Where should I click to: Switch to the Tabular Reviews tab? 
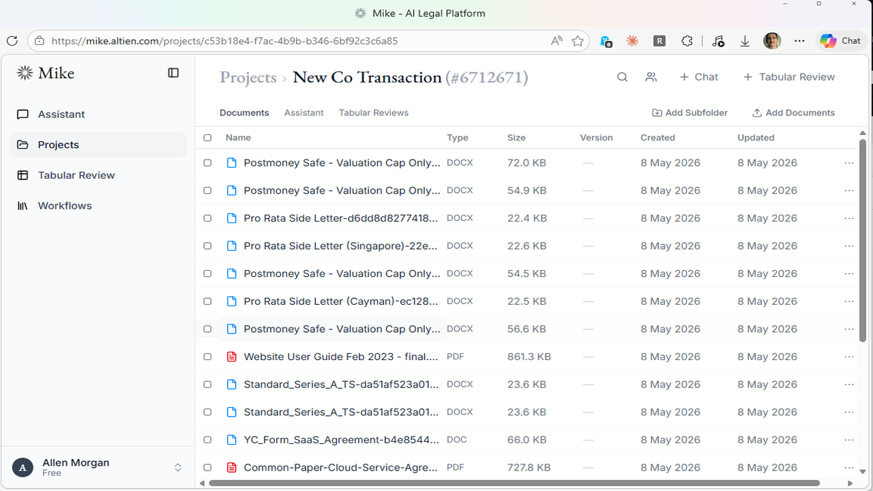[x=374, y=113]
